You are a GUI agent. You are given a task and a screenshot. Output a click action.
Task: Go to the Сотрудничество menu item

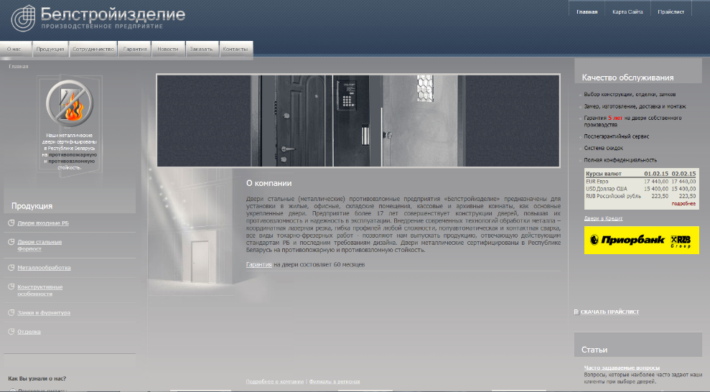click(93, 49)
